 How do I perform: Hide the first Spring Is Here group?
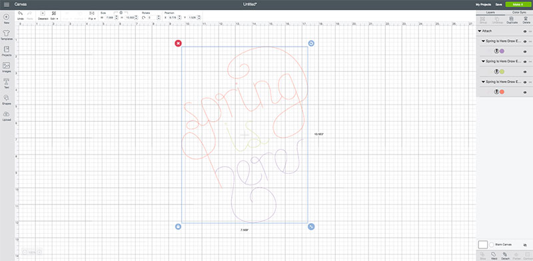coord(525,41)
